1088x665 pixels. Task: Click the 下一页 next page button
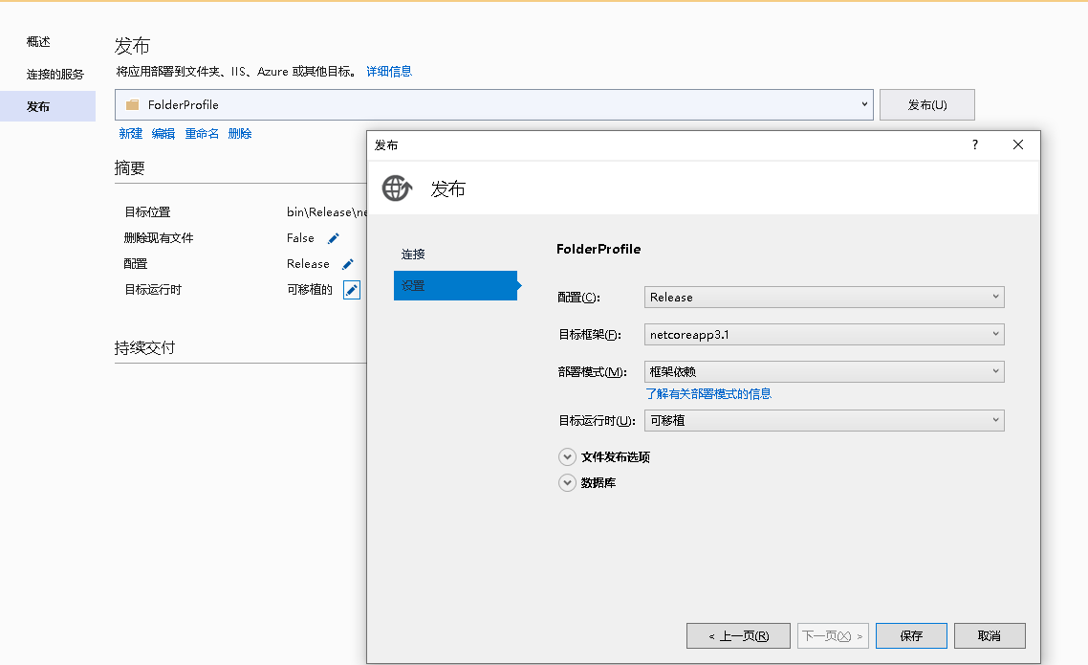[833, 636]
